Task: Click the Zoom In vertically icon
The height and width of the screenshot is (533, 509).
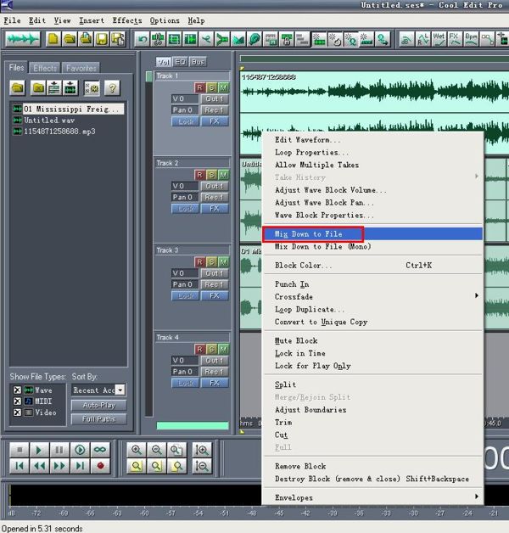Action: [202, 450]
